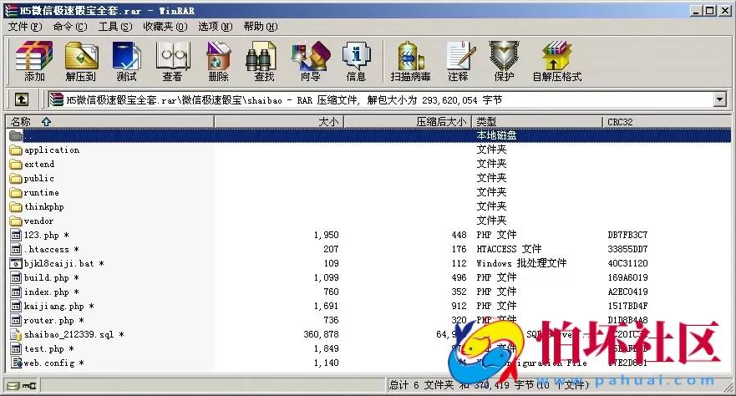Click the CRC32 value A2EC0419
The image size is (736, 396).
[x=627, y=292]
